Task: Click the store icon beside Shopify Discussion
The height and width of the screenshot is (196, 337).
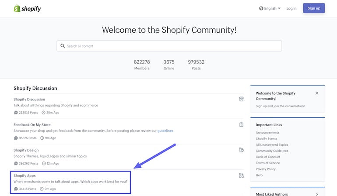Action: click(x=241, y=99)
